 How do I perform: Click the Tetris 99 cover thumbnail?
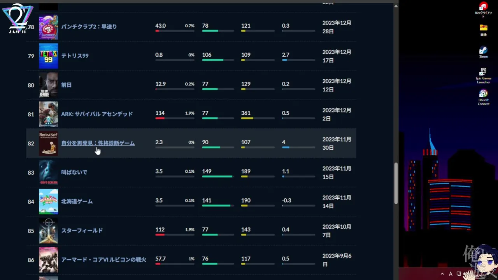coord(48,56)
